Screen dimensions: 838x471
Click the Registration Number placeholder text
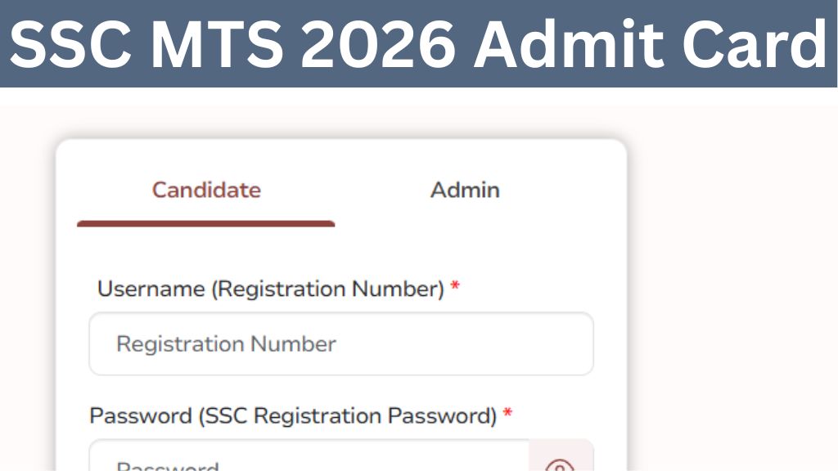(x=227, y=344)
